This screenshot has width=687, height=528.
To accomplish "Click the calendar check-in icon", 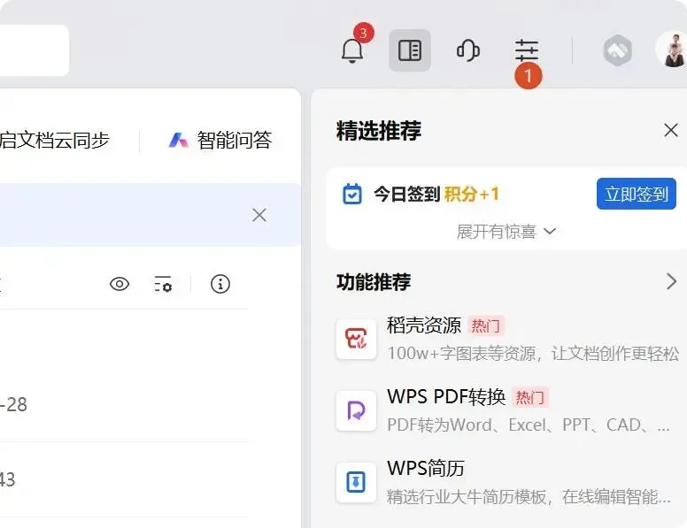I will pyautogui.click(x=352, y=194).
